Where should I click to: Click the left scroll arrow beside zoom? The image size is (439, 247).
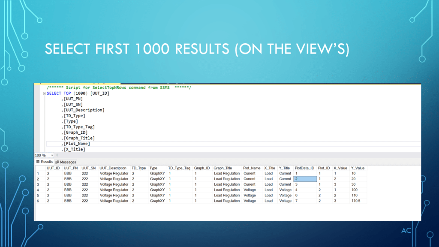(57, 155)
